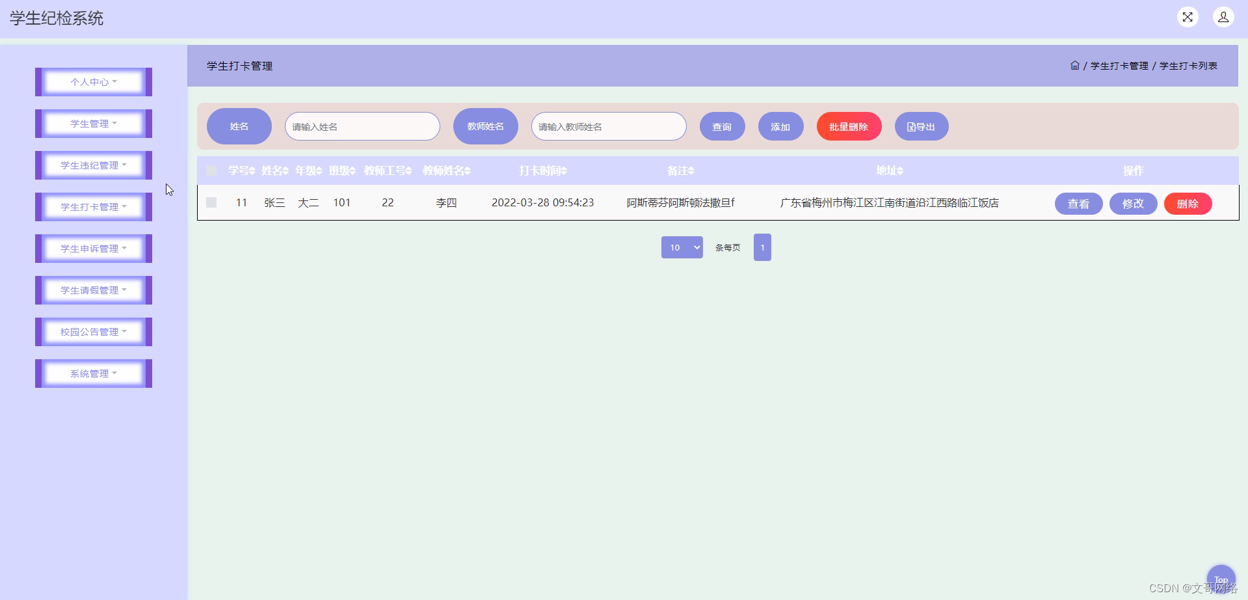The width and height of the screenshot is (1248, 600).
Task: Click the Top back-to-top floating icon
Action: click(x=1221, y=579)
